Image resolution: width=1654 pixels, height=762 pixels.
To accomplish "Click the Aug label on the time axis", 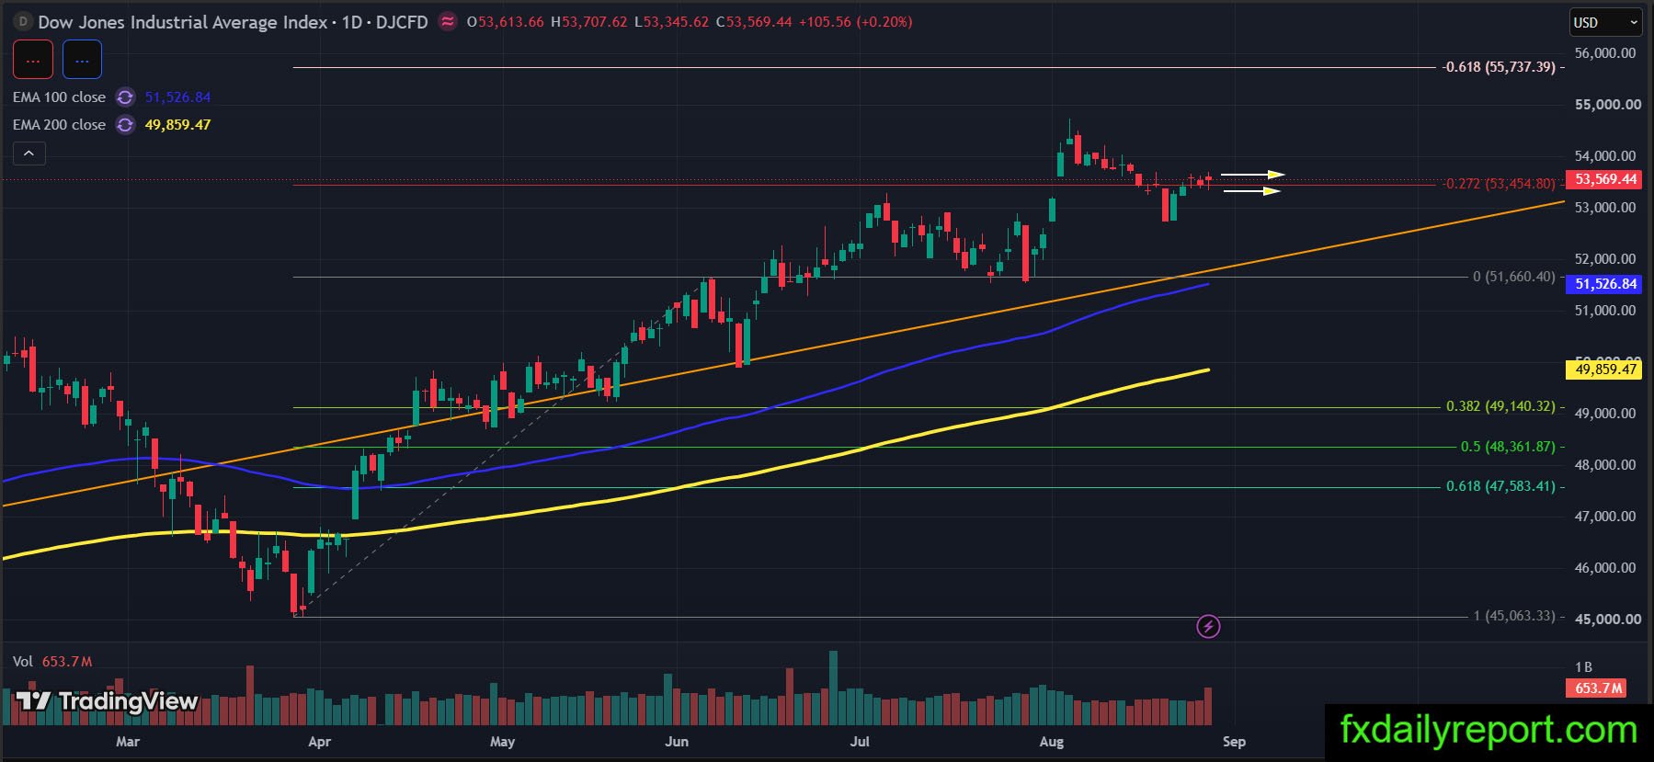I will tap(1052, 742).
